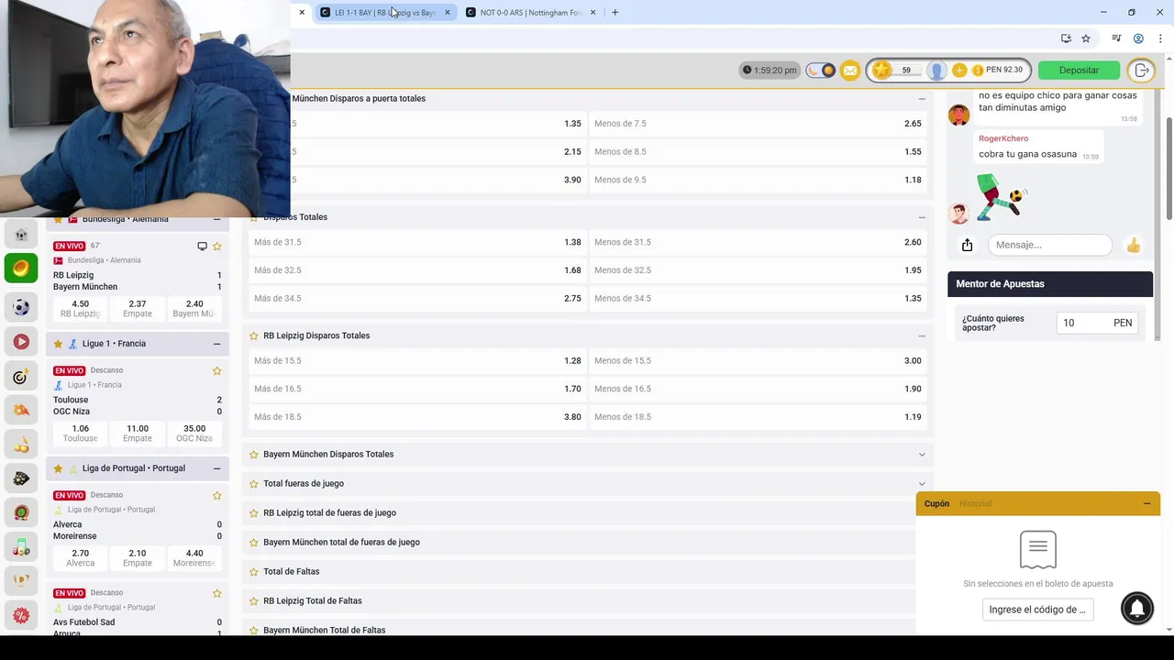The image size is (1174, 660).
Task: Open Bayern München total de fueras de juego
Action: 579,542
